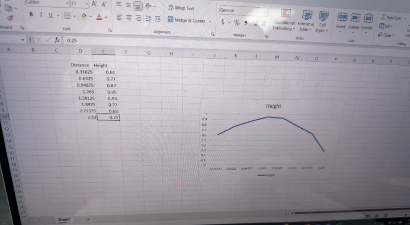The height and width of the screenshot is (225, 410).
Task: Open Number format dialog launcher
Action: point(266,36)
